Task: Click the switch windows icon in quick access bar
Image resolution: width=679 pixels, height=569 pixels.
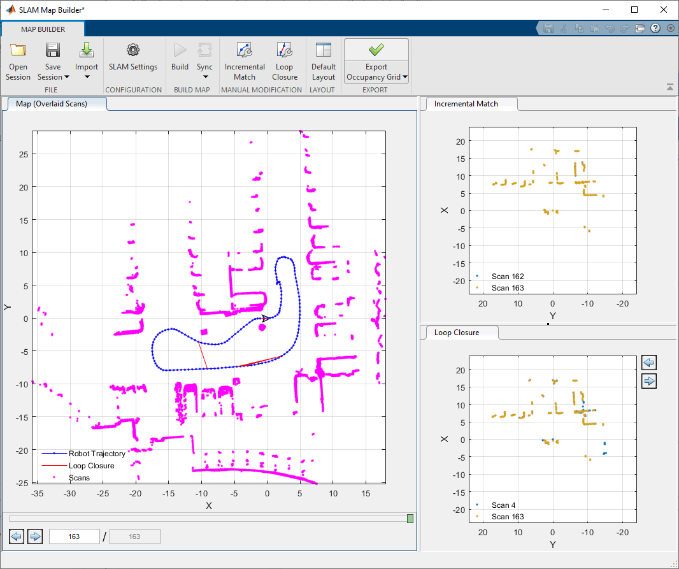Action: click(x=640, y=28)
